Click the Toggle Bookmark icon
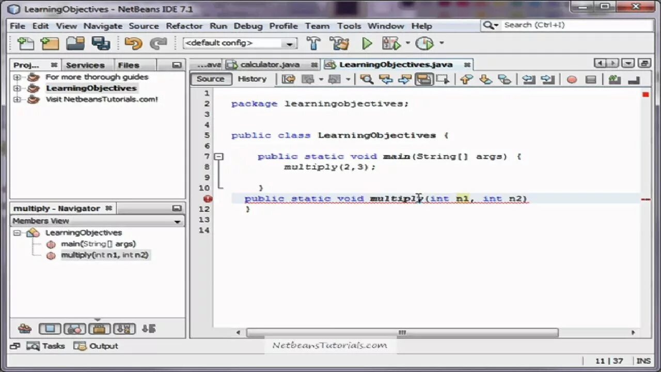 click(505, 79)
